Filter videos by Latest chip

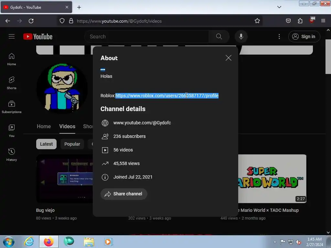(x=46, y=144)
